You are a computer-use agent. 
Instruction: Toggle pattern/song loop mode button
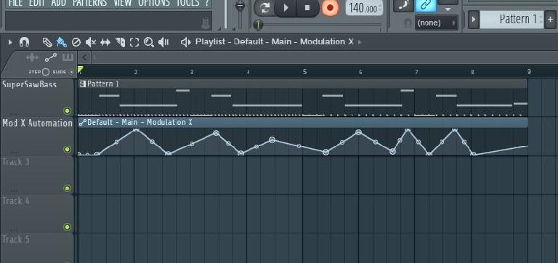pyautogui.click(x=264, y=7)
